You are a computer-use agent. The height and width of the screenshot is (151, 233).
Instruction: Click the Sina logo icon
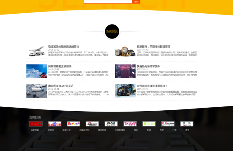tap(92, 124)
